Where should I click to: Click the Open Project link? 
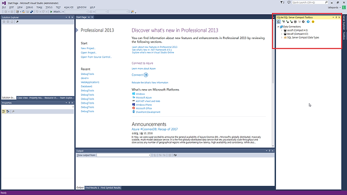89,53
